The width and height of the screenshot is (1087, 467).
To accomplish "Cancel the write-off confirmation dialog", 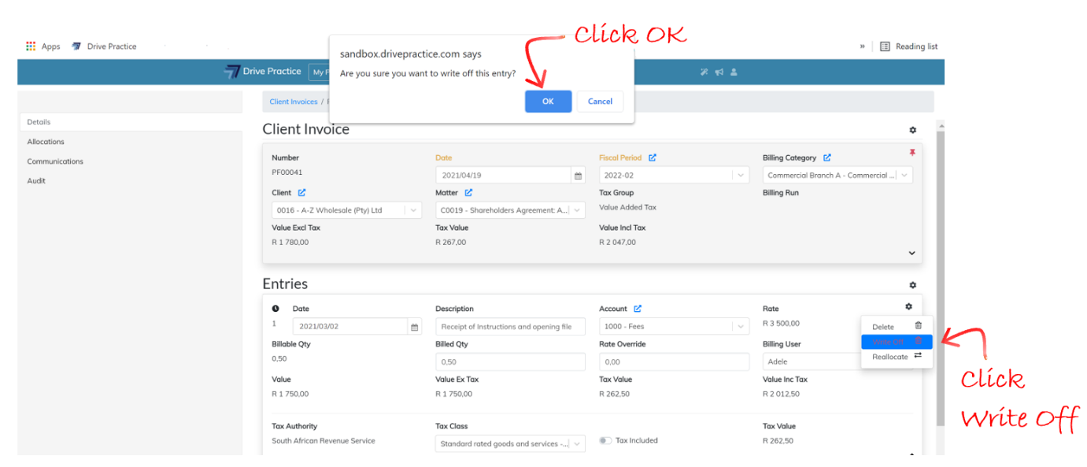I will point(600,102).
